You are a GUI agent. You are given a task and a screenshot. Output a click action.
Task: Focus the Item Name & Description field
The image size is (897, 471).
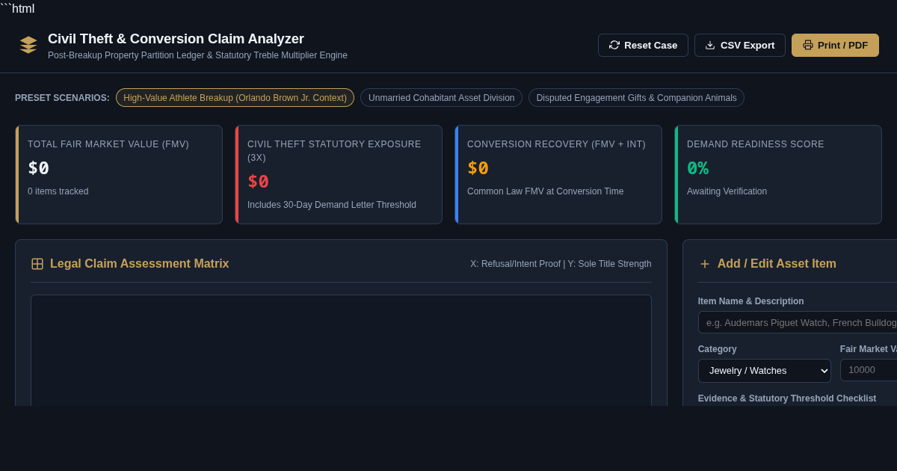798,322
